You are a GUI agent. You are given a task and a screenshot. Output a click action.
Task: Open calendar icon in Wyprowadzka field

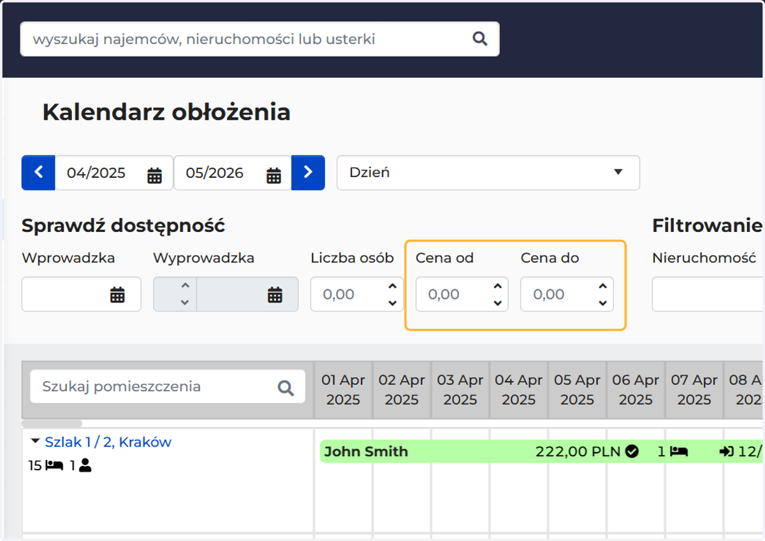pyautogui.click(x=275, y=294)
